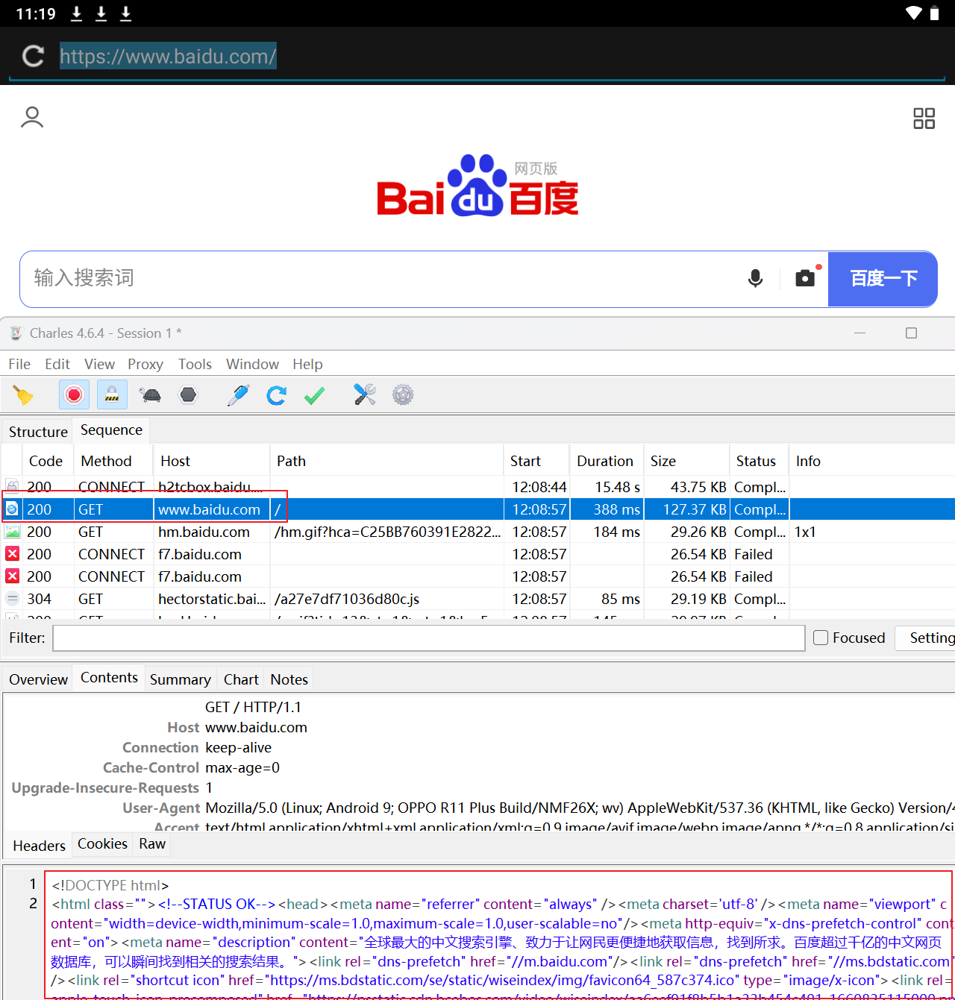Switch to the Notes tab
The width and height of the screenshot is (955, 1000).
[x=289, y=679]
